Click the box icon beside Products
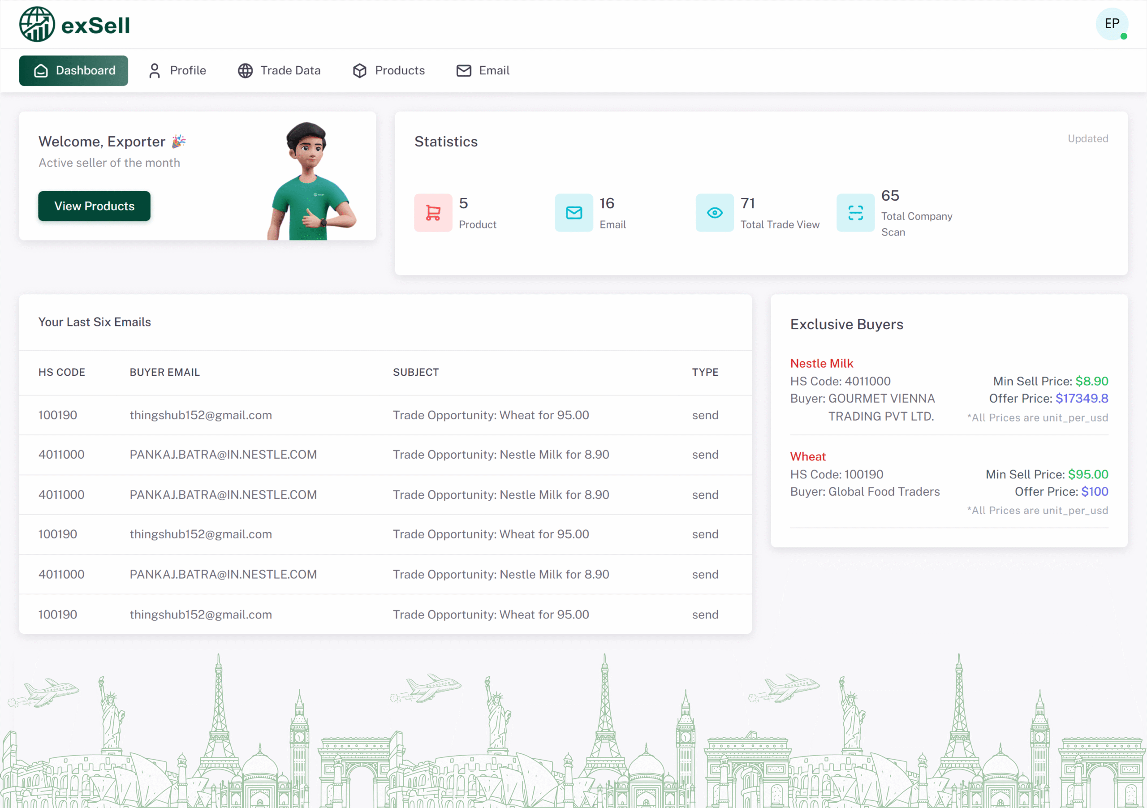Viewport: 1147px width, 808px height. [x=359, y=71]
